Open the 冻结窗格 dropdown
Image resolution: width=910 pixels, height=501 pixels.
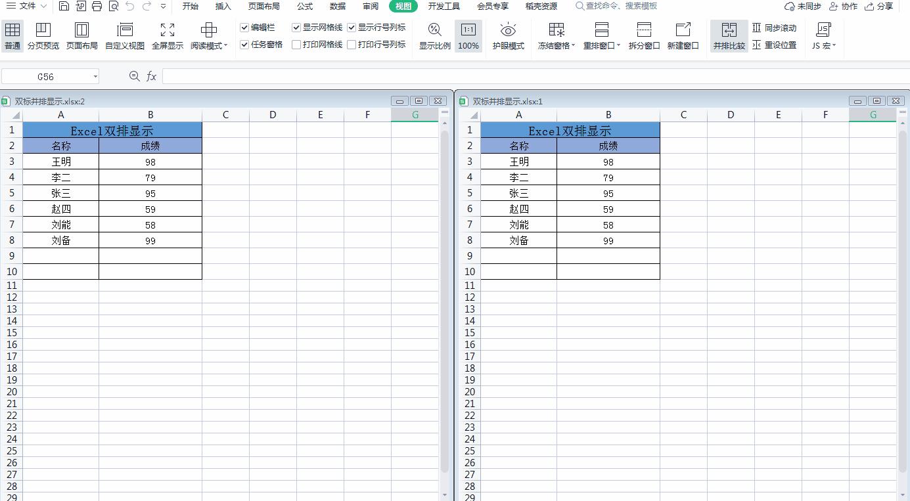point(556,35)
